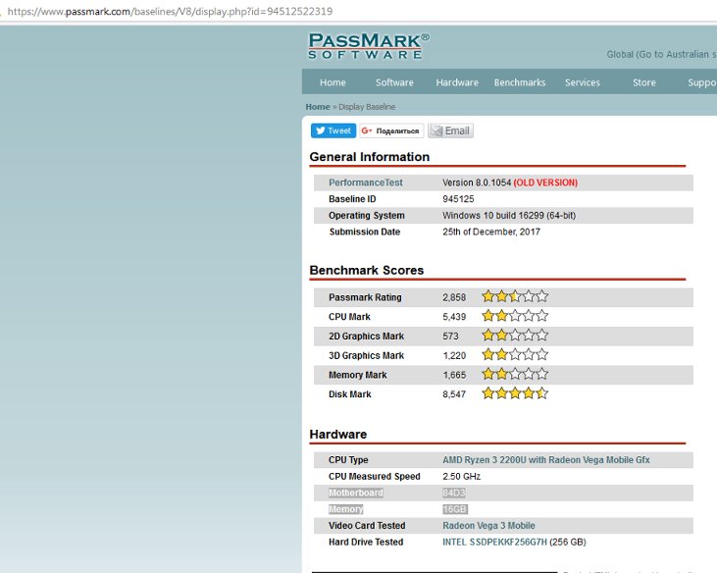Click the Passmark Rating star icons

click(x=514, y=296)
